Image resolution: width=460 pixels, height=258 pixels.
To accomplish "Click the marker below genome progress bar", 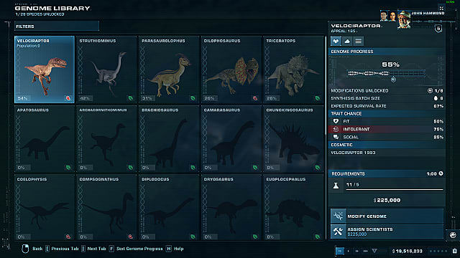I will coord(393,80).
